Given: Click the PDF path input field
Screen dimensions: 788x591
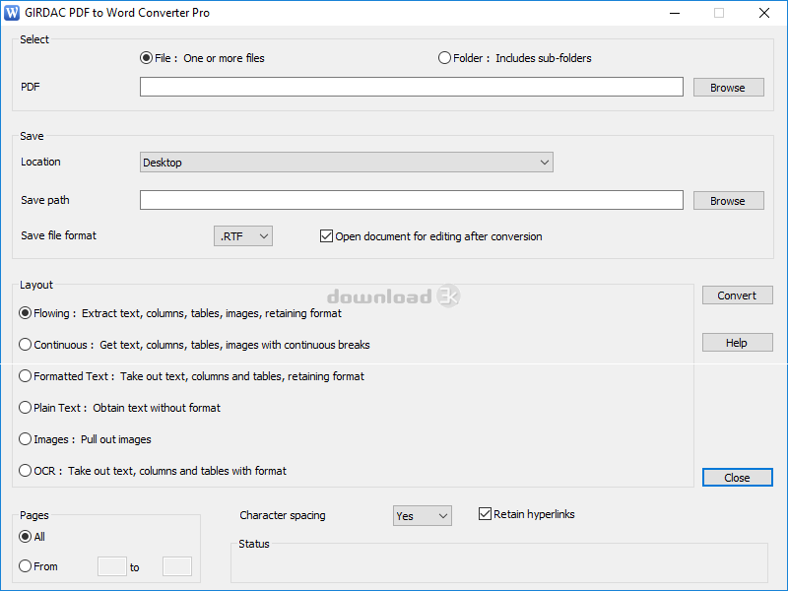Looking at the screenshot, I should [411, 87].
